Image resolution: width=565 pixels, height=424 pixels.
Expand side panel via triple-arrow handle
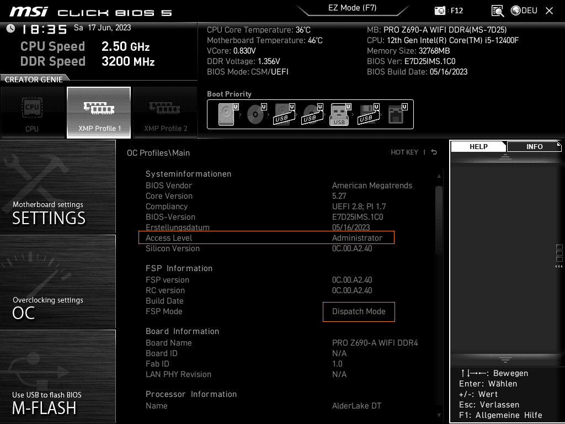click(x=558, y=267)
